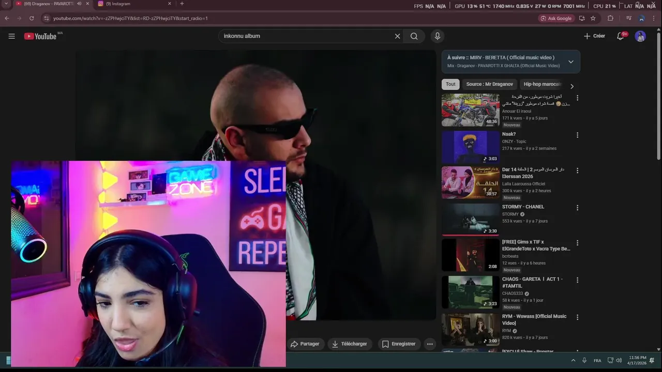662x372 pixels.
Task: Open options for CHAOS - GARETA video
Action: click(577, 280)
